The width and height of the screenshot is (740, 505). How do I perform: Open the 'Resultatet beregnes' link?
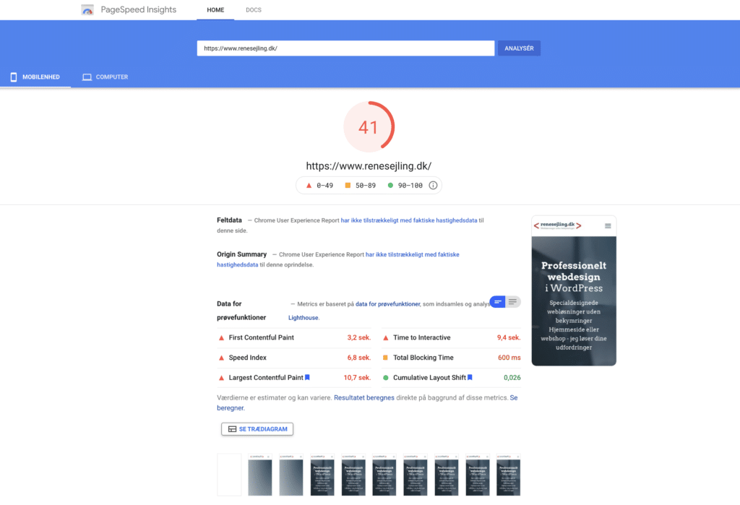tap(364, 398)
